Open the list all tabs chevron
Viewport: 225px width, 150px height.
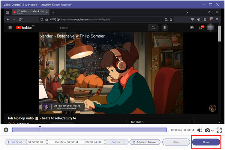(187, 12)
